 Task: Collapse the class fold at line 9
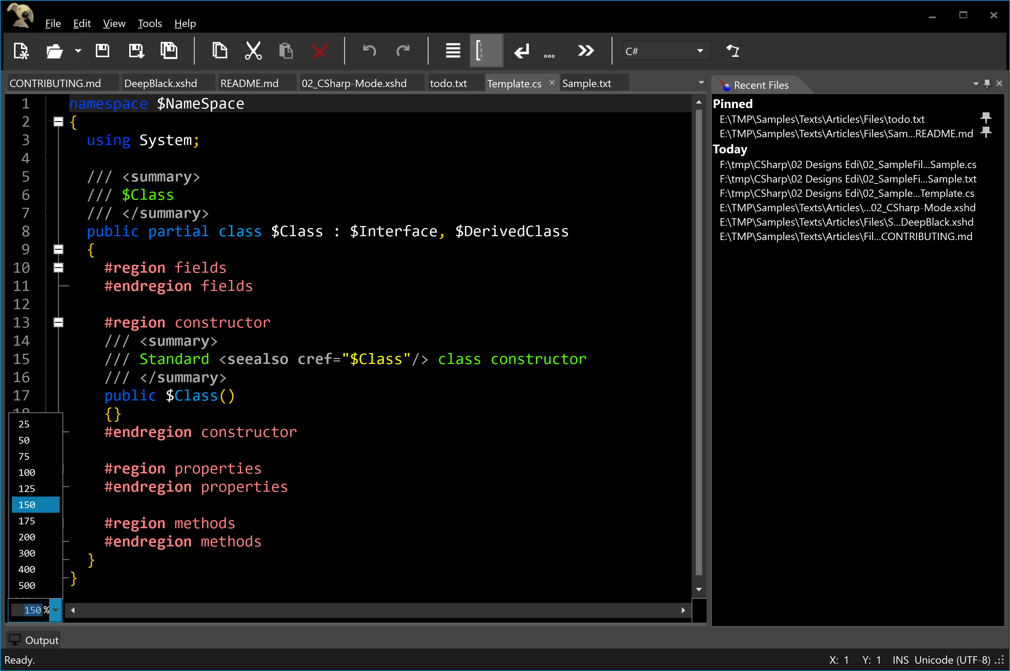pos(59,250)
